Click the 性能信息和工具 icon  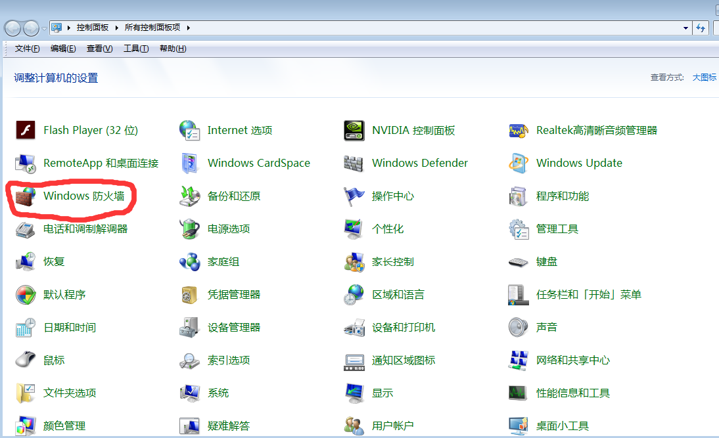click(519, 393)
